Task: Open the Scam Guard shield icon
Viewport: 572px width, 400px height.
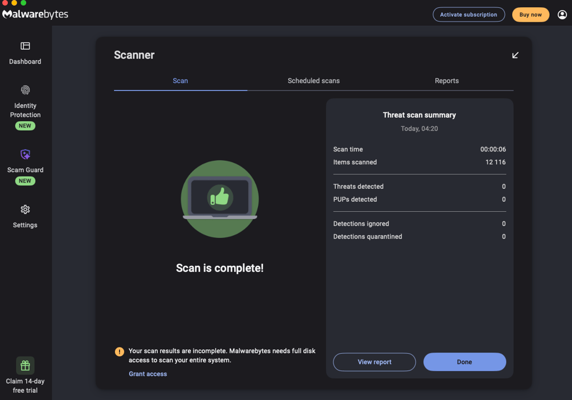Action: (x=25, y=154)
